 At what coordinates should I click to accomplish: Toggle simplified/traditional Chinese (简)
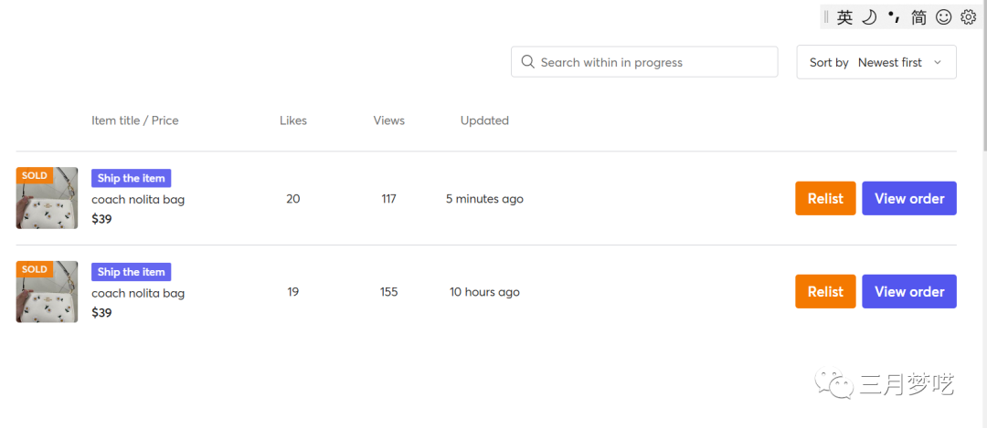(919, 17)
